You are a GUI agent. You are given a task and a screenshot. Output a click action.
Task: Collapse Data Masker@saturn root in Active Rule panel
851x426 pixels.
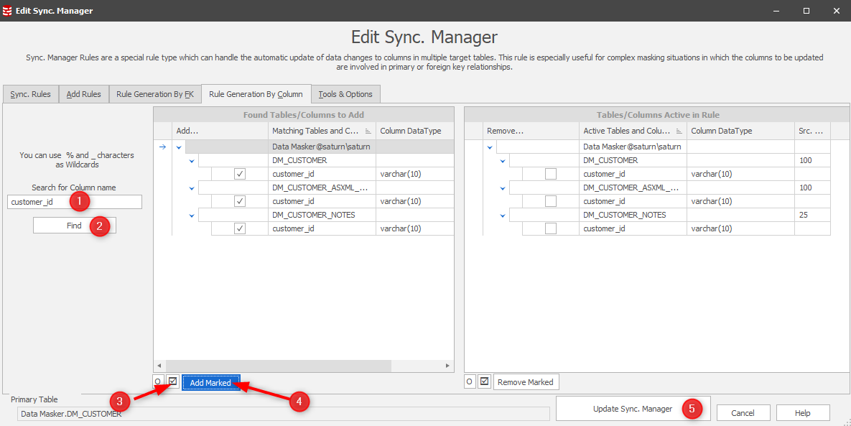click(490, 147)
